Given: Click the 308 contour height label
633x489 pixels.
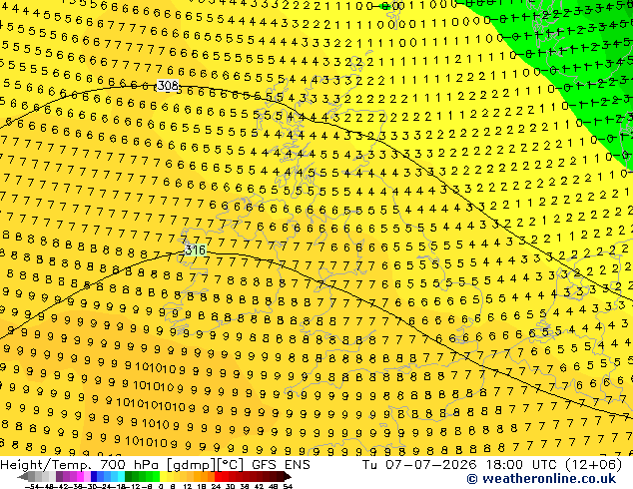Looking at the screenshot, I should pyautogui.click(x=168, y=86).
